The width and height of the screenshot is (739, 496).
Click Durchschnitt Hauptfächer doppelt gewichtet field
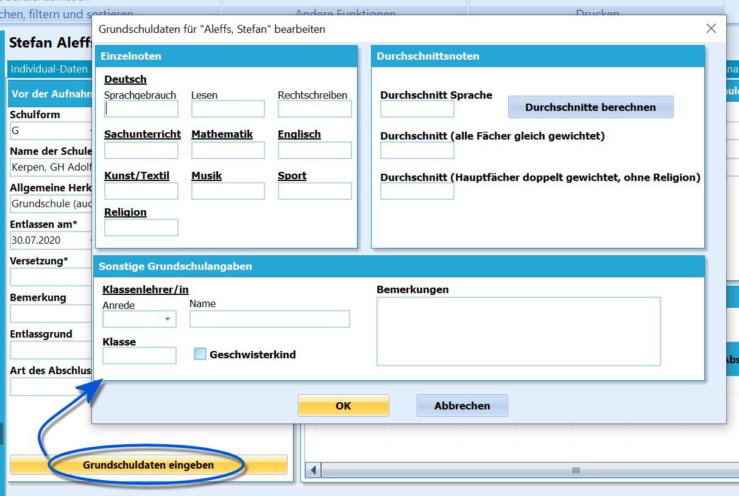coord(417,191)
